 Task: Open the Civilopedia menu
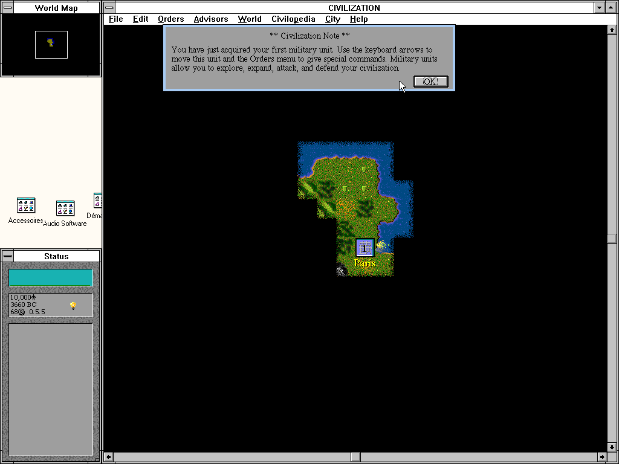tap(293, 19)
